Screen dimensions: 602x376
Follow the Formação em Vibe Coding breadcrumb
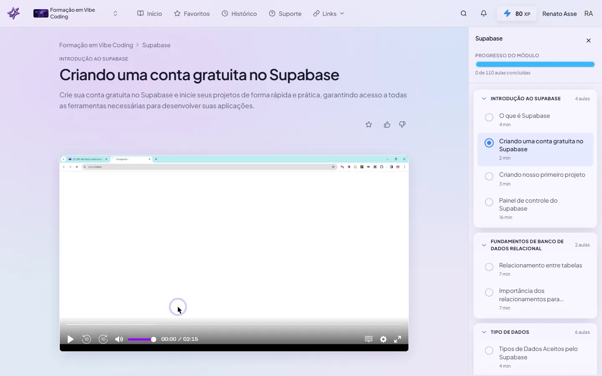tap(96, 45)
